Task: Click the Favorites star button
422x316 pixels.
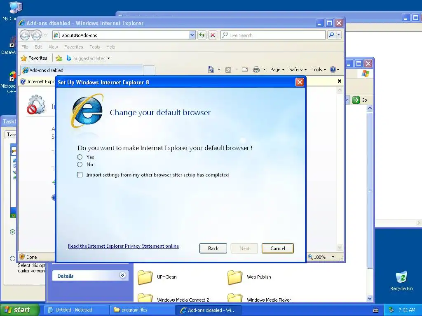Action: tap(34, 58)
